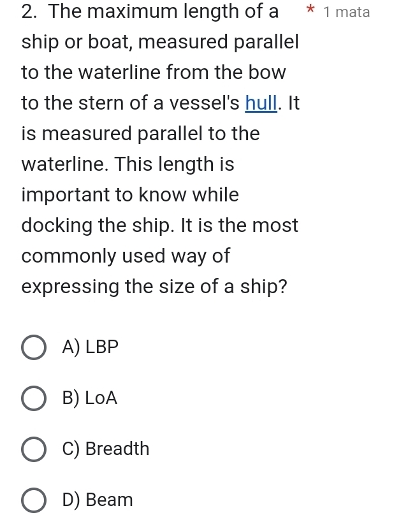
Task: Click the text "commonly used way of"
Action: point(126,256)
